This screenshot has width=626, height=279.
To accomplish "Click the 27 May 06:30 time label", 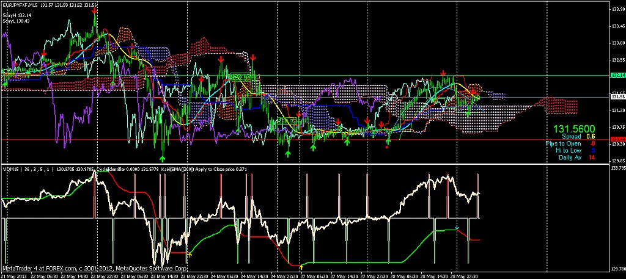I will [314, 276].
